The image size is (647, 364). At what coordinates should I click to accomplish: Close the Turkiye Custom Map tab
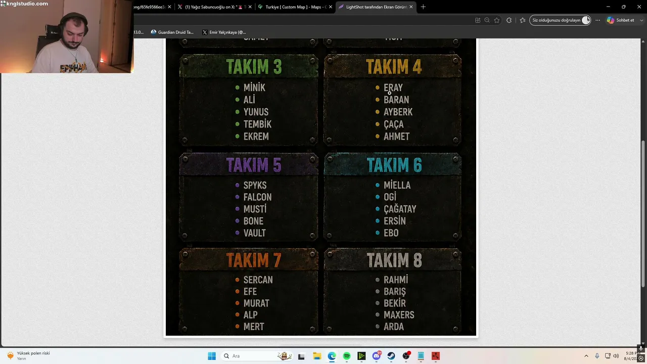pos(330,7)
